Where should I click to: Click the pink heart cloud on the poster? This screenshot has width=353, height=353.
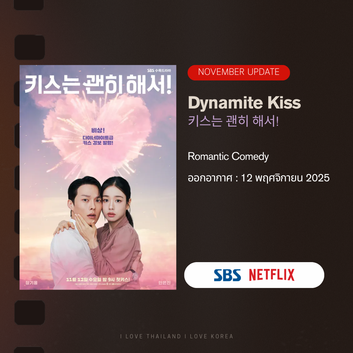[x=98, y=133]
